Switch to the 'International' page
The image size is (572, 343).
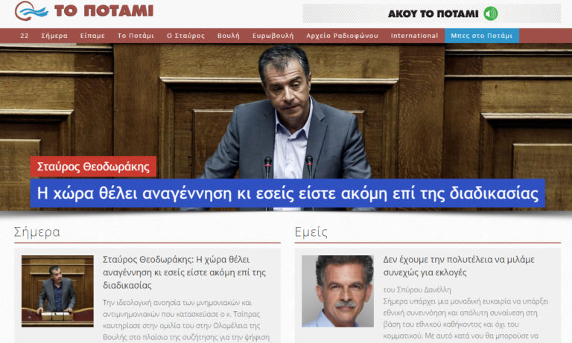pyautogui.click(x=414, y=36)
